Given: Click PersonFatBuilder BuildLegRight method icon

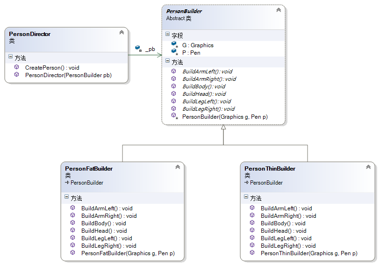Looking at the screenshot, I should coord(72,245).
